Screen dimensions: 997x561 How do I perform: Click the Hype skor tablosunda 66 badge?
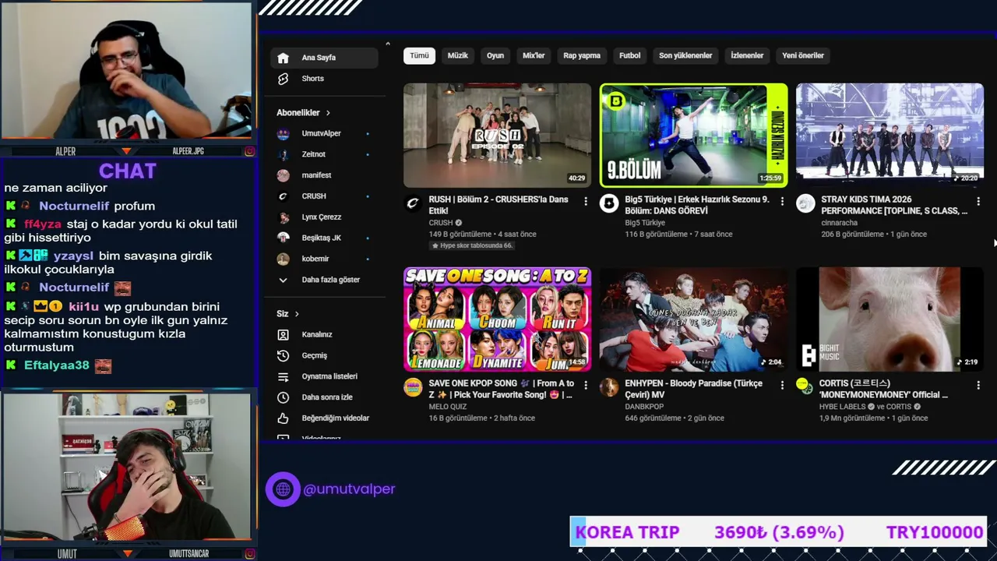[470, 245]
